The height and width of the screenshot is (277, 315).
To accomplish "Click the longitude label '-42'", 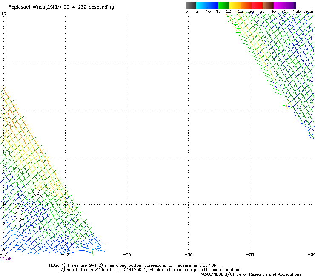I will [65, 254].
